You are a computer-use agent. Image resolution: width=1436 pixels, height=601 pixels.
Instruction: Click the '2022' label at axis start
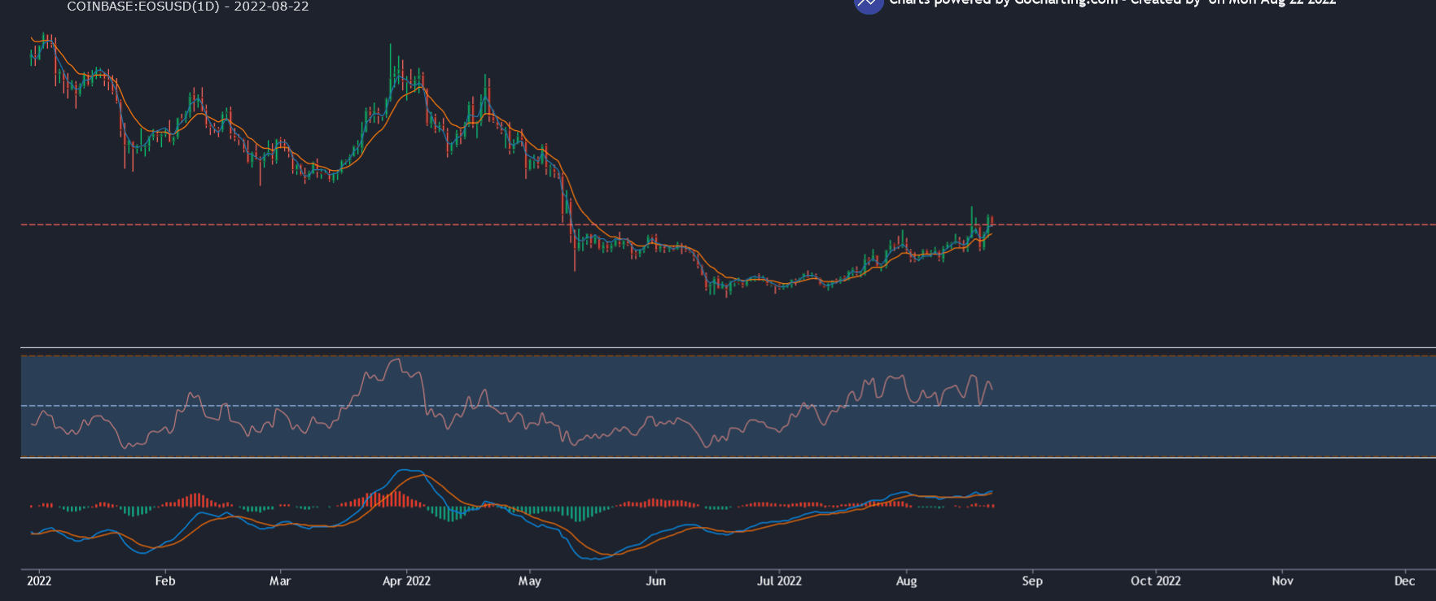coord(39,581)
